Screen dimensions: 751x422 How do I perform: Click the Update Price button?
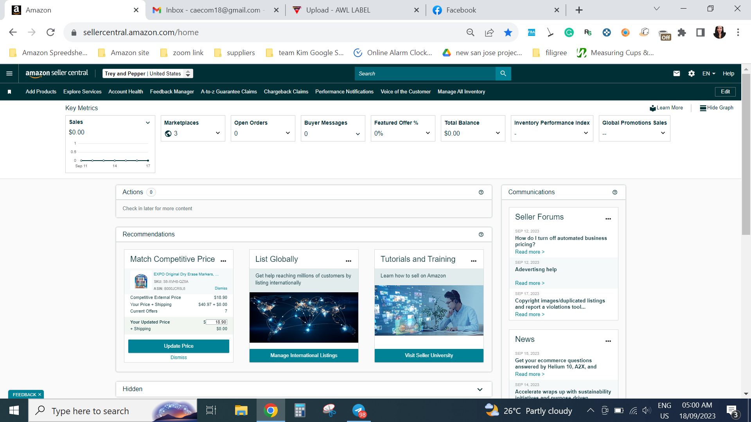click(179, 346)
